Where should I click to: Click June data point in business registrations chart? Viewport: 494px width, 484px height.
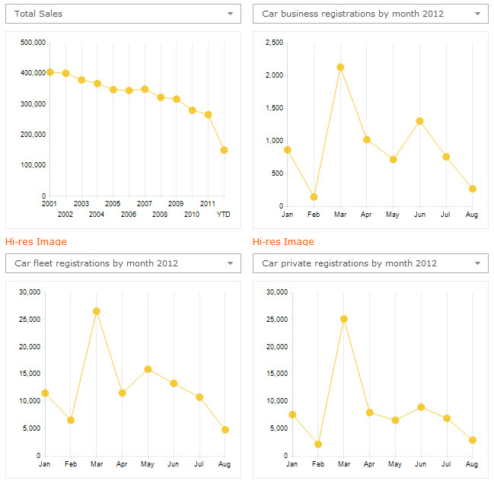point(419,121)
